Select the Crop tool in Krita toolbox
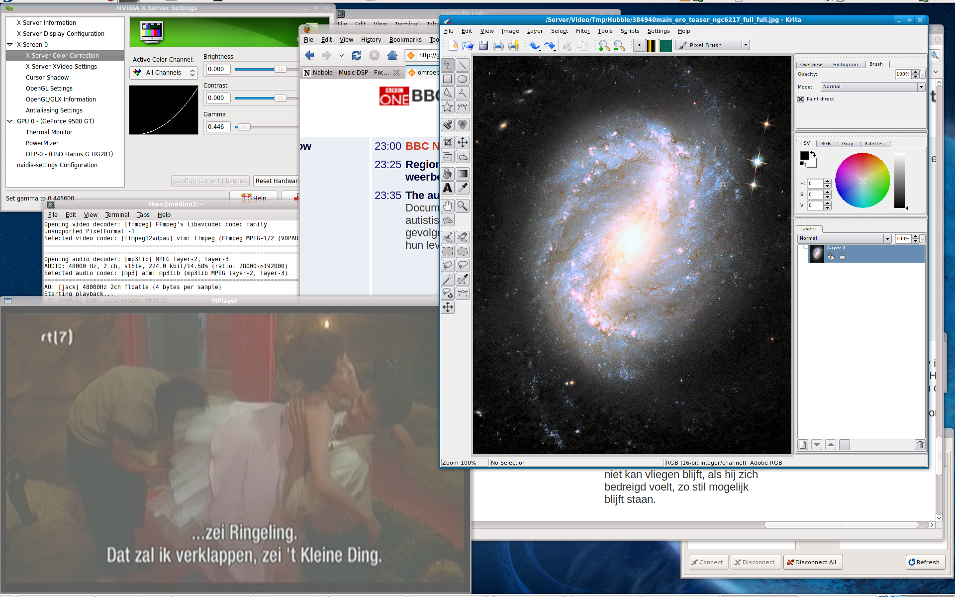The width and height of the screenshot is (955, 597). pyautogui.click(x=448, y=142)
